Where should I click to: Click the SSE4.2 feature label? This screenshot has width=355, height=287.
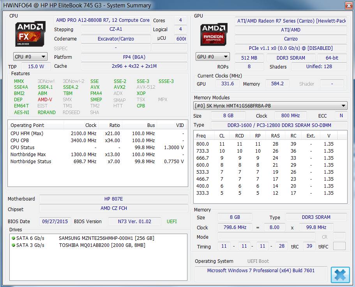[71, 87]
